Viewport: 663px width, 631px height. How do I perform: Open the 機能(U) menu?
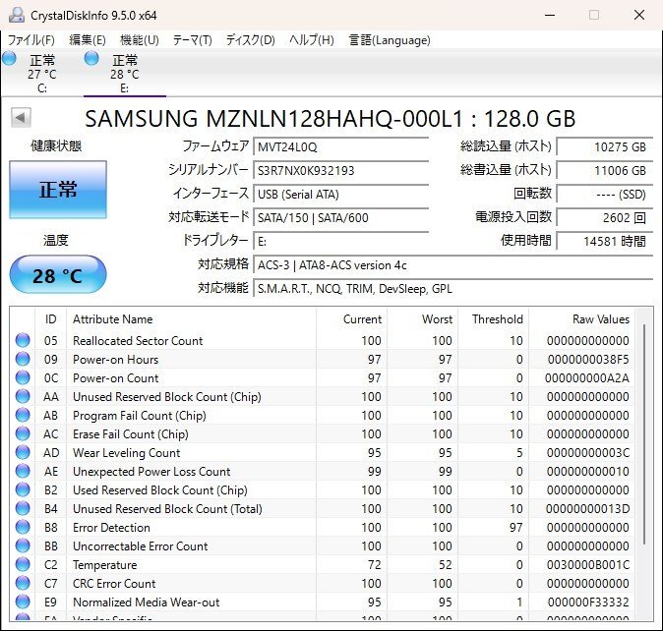[x=139, y=40]
